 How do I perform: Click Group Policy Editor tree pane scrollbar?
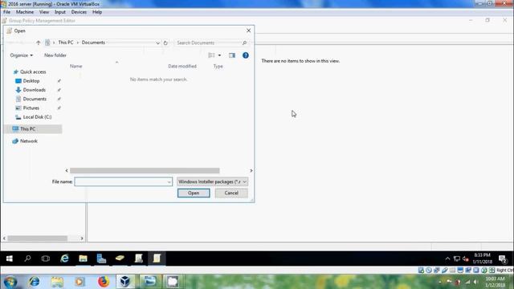[38, 238]
